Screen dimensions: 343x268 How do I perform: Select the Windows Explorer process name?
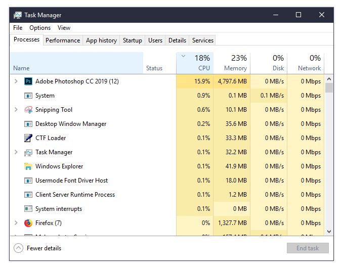pyautogui.click(x=59, y=166)
